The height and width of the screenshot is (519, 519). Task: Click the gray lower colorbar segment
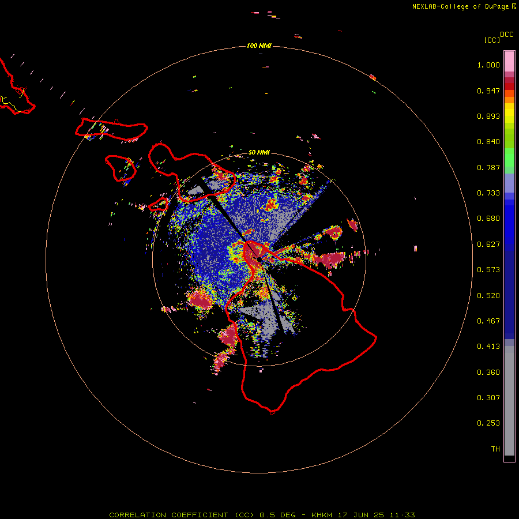[509, 401]
